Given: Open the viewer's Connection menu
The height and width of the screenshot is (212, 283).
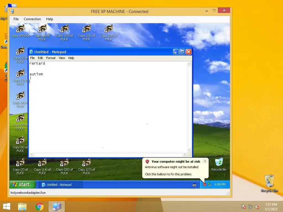Looking at the screenshot, I should click(x=32, y=19).
